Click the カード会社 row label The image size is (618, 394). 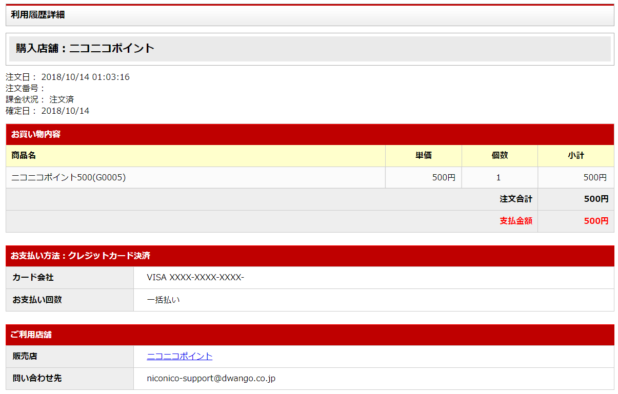click(70, 278)
